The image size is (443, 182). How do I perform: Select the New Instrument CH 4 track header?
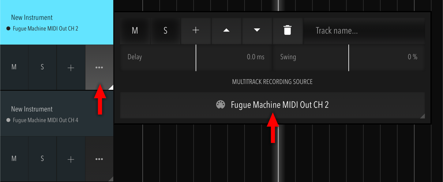point(57,114)
